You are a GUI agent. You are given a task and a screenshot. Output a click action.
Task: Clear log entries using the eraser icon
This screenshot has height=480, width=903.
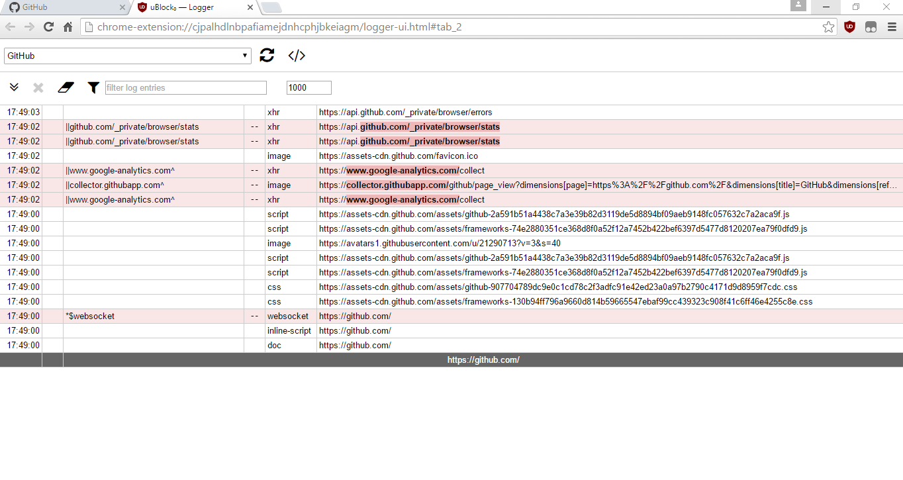[x=66, y=87]
